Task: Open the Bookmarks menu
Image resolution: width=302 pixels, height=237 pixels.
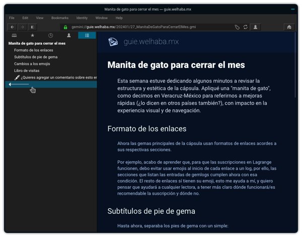Action: tap(59, 18)
